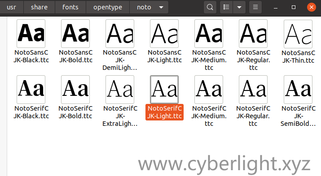Select NotoSansCJK-Light.ttc font thumbnail
The height and width of the screenshot is (176, 321).
point(164,34)
